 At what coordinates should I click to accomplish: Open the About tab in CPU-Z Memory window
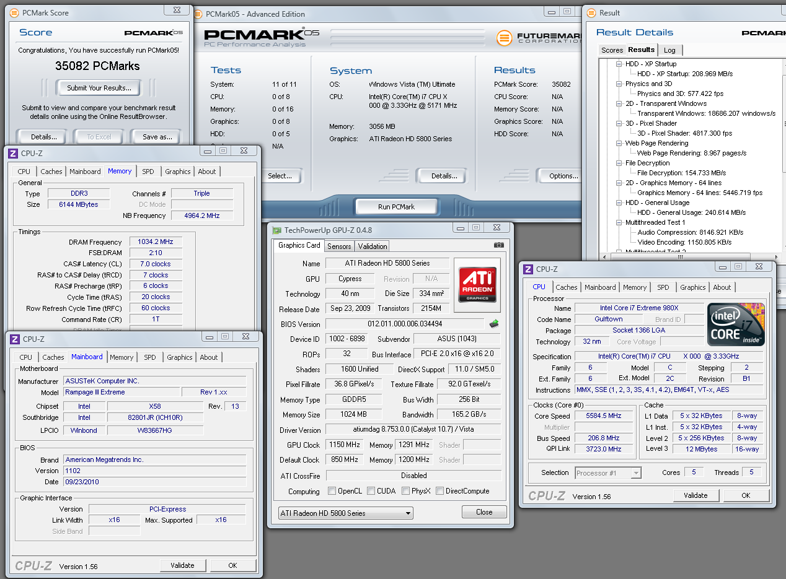(x=207, y=172)
